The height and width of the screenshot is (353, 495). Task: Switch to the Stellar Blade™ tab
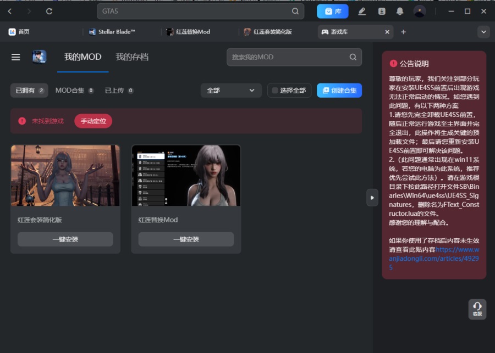click(112, 31)
